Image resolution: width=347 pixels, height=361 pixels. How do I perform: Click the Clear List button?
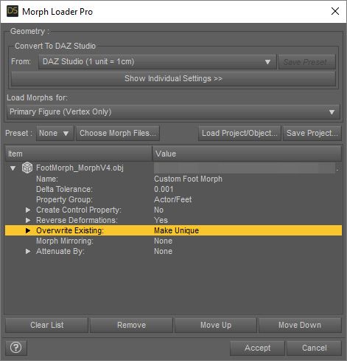pyautogui.click(x=46, y=325)
